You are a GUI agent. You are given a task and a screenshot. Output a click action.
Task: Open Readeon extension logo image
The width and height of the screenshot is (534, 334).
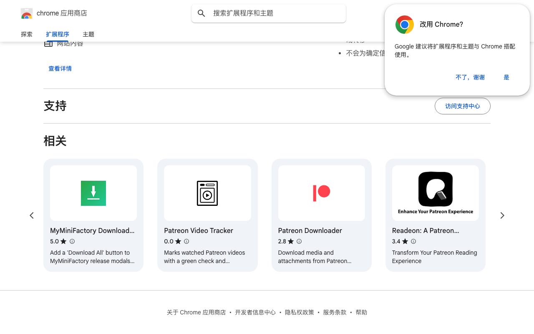pyautogui.click(x=436, y=193)
